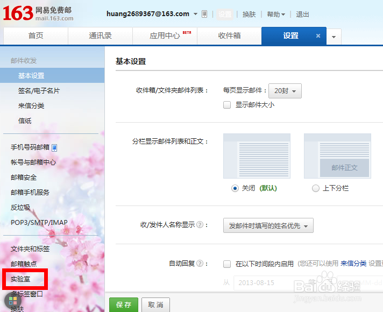Close the 设置 tab
The height and width of the screenshot is (312, 383).
pos(318,36)
